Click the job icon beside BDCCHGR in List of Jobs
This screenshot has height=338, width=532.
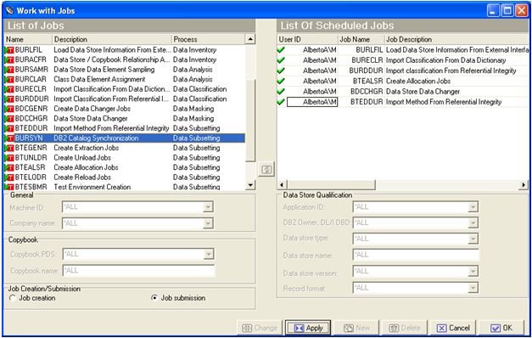pyautogui.click(x=9, y=119)
